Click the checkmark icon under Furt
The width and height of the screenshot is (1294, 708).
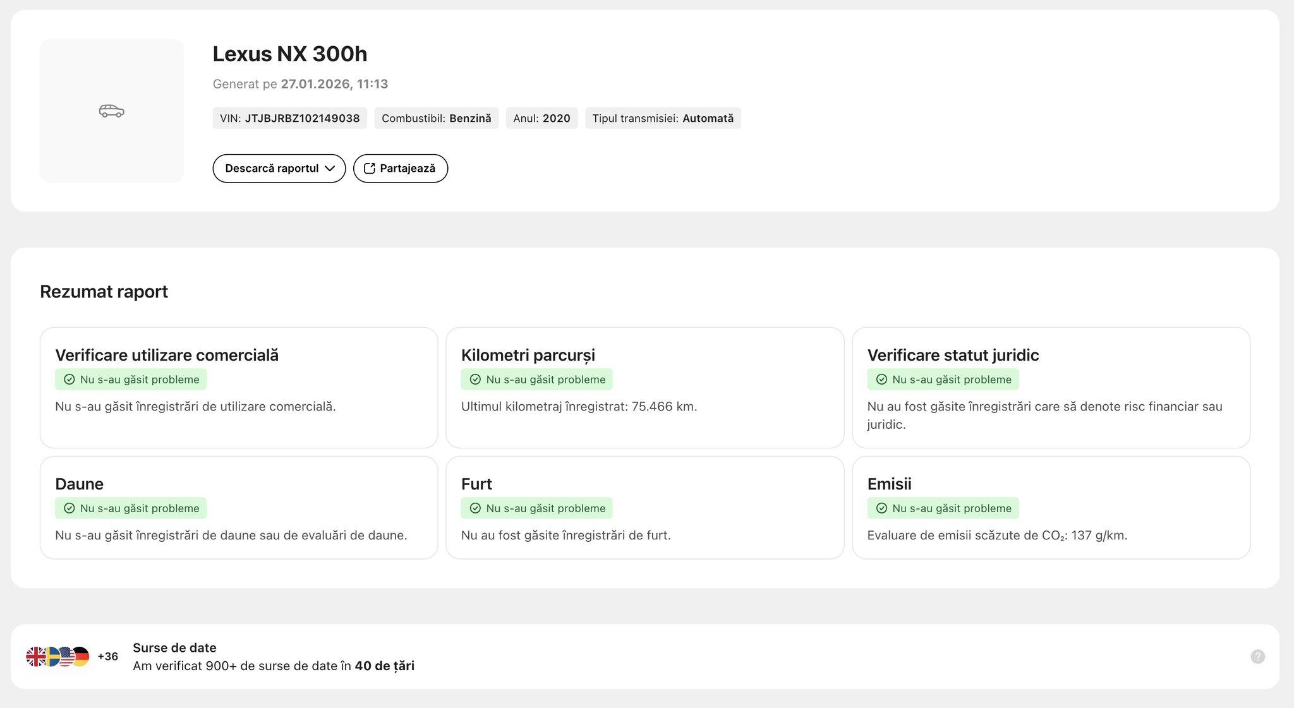click(475, 508)
